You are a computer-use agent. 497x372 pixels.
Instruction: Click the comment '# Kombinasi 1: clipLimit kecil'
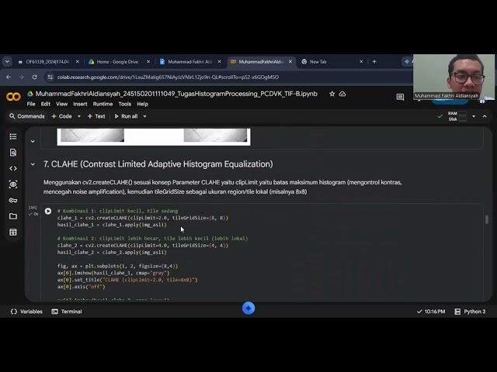117,211
